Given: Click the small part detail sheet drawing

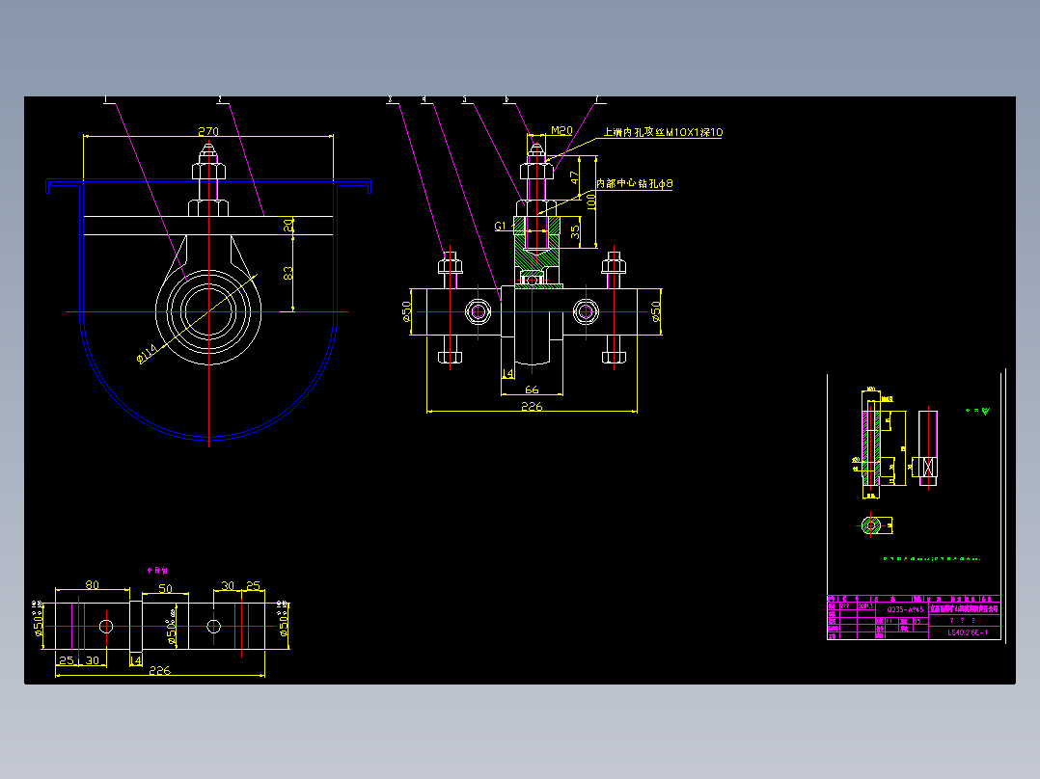Looking at the screenshot, I should coord(916,504).
